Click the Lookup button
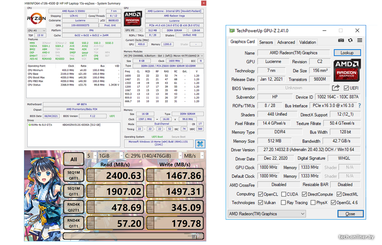 tap(347, 53)
